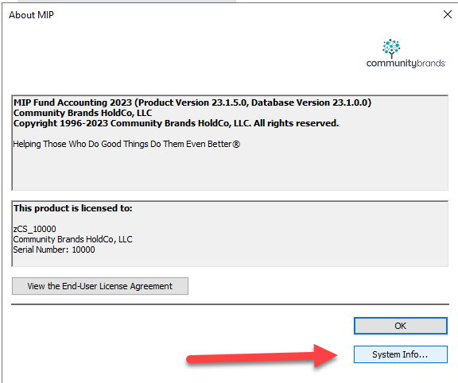
Task: Click the communitybrands wordmark text
Action: click(406, 64)
